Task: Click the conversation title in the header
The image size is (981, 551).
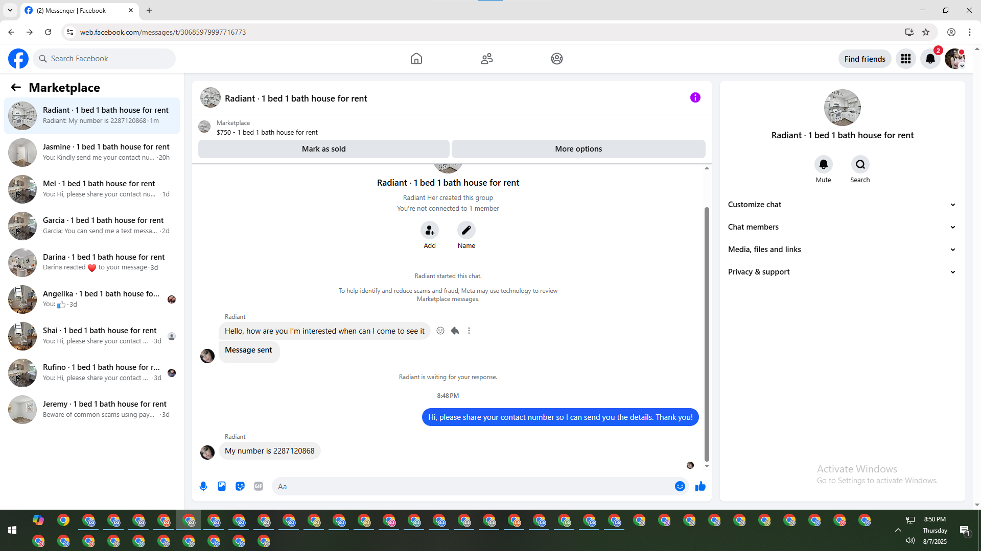Action: point(296,98)
